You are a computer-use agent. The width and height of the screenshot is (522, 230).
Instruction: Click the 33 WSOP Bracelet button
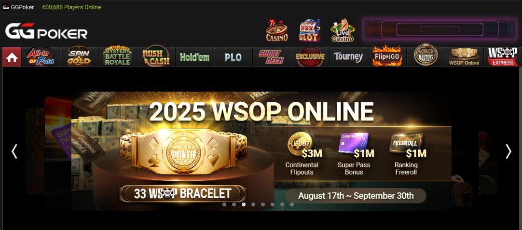point(182,194)
